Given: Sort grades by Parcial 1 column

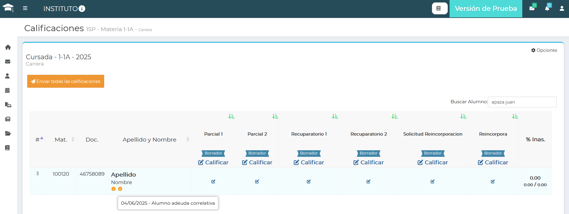Looking at the screenshot, I should [x=231, y=116].
